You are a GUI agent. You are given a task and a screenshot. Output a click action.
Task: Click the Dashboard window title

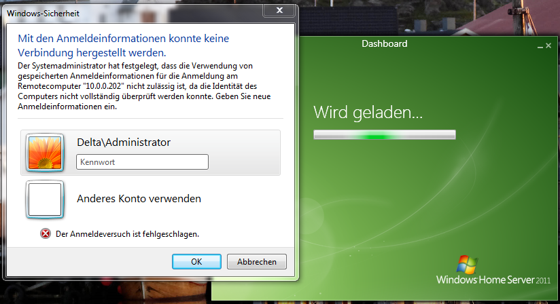click(384, 44)
